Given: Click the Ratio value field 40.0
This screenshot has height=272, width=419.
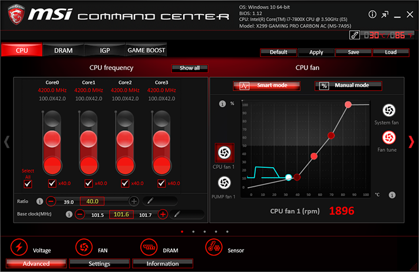Looking at the screenshot, I should (x=92, y=201).
